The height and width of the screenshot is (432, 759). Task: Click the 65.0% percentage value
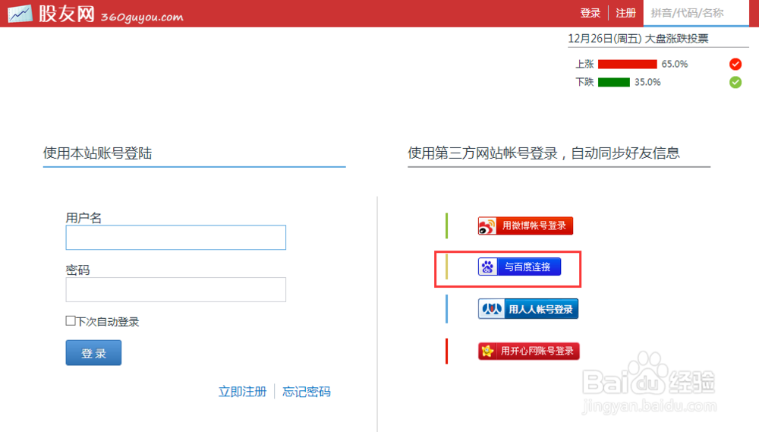point(675,64)
